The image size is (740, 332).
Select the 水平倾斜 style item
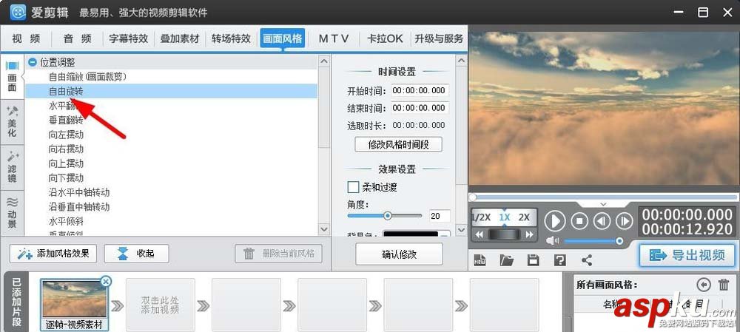[66, 221]
